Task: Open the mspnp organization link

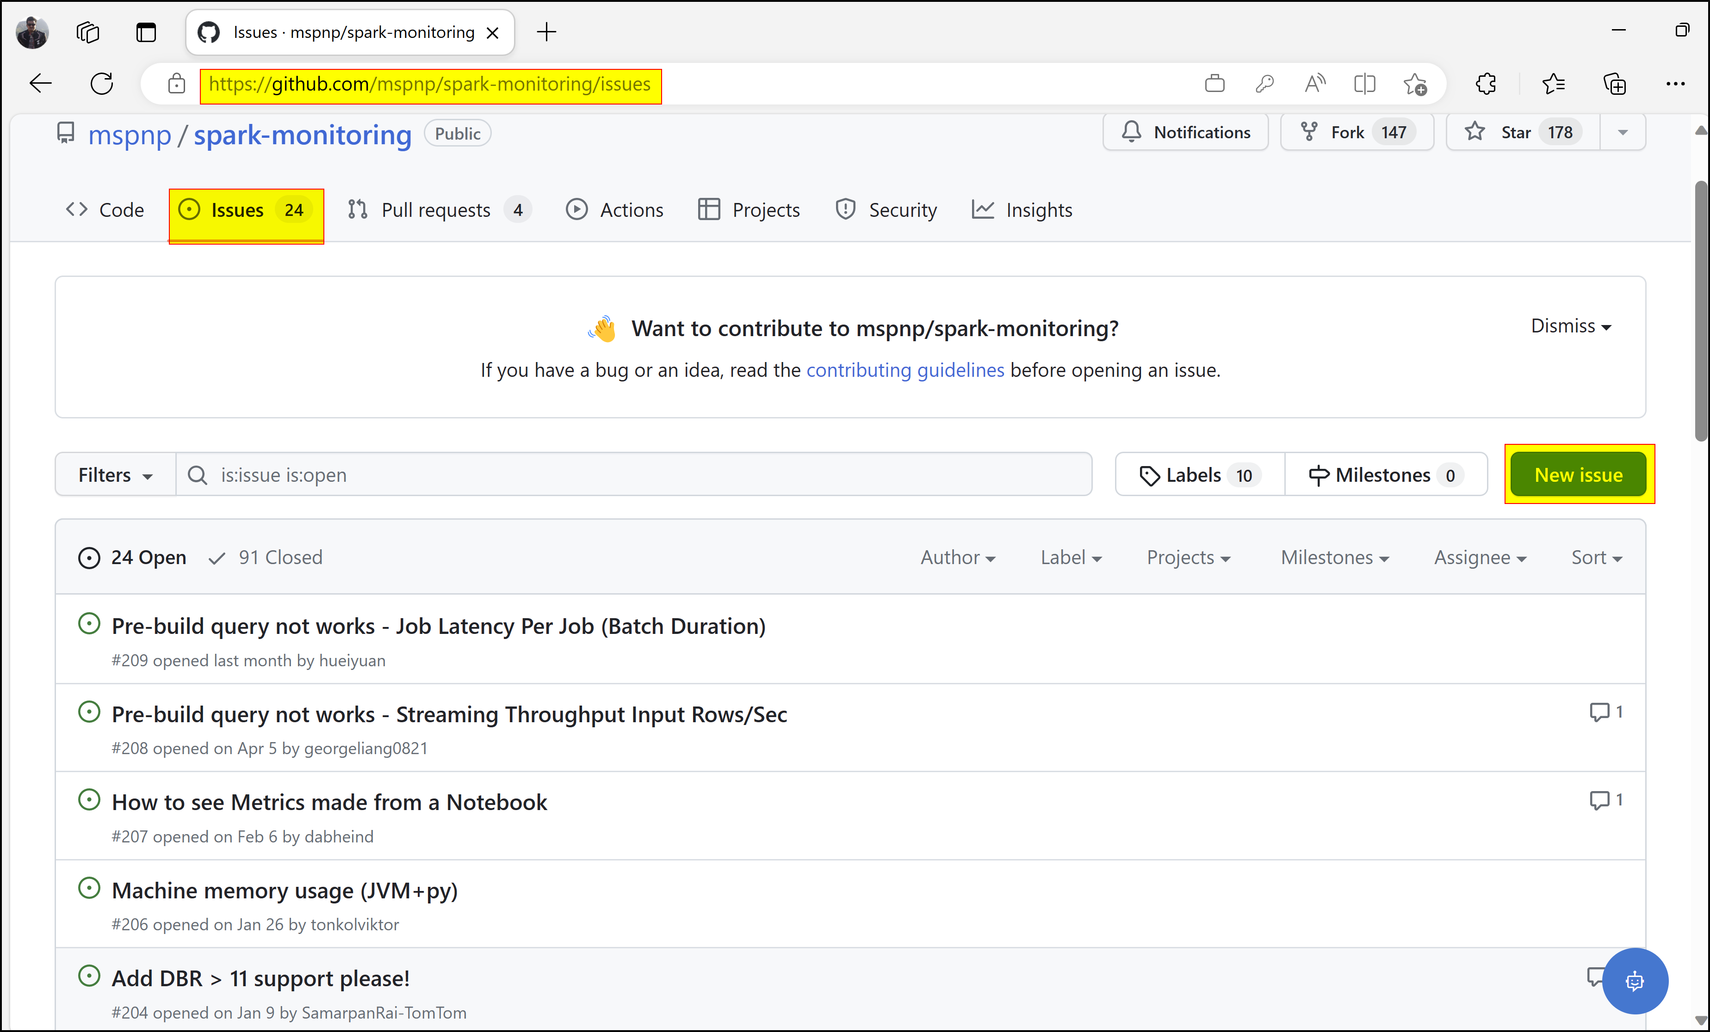Action: click(130, 135)
